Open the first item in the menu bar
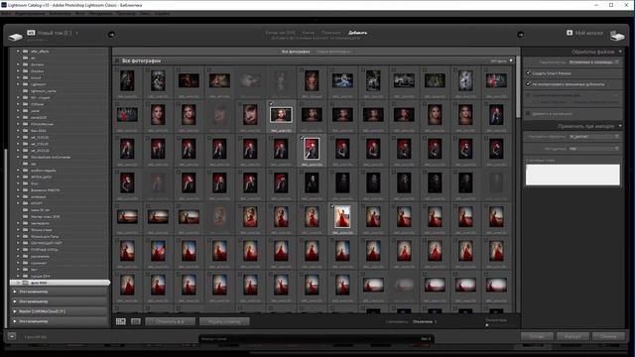Screen dimensions: 635x357 point(6,13)
